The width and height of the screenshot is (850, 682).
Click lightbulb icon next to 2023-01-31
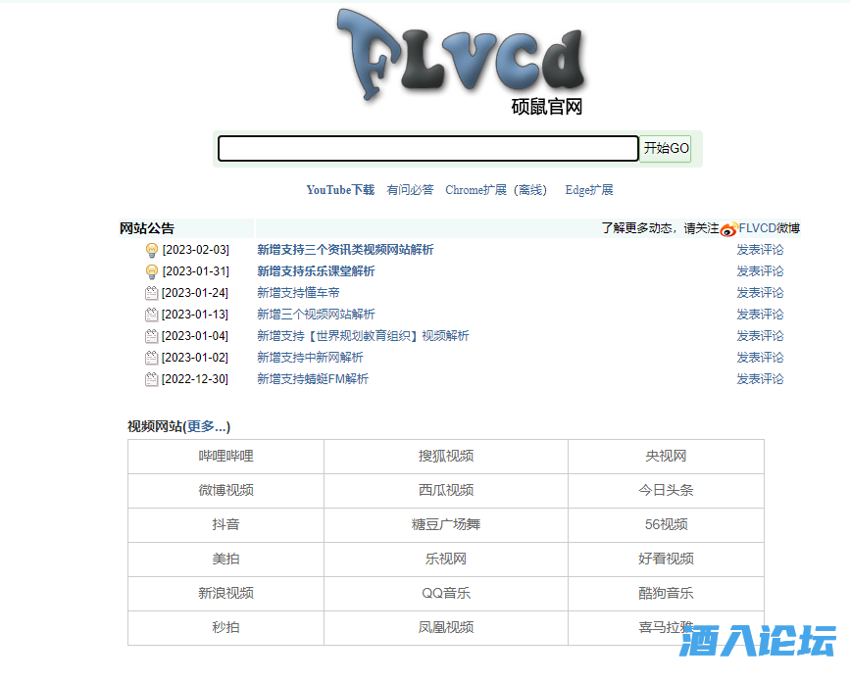152,272
